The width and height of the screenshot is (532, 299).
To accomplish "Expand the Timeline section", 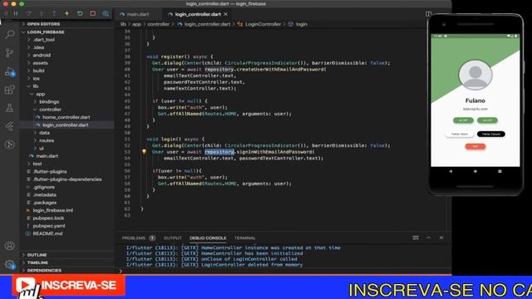I will pyautogui.click(x=37, y=262).
